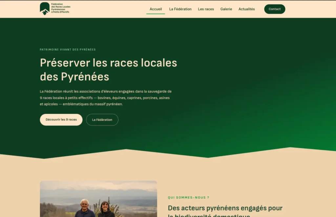336x217 pixels.
Task: Click the PATRIMOINE VIVANT DES PYRÉNÉES label
Action: point(68,50)
